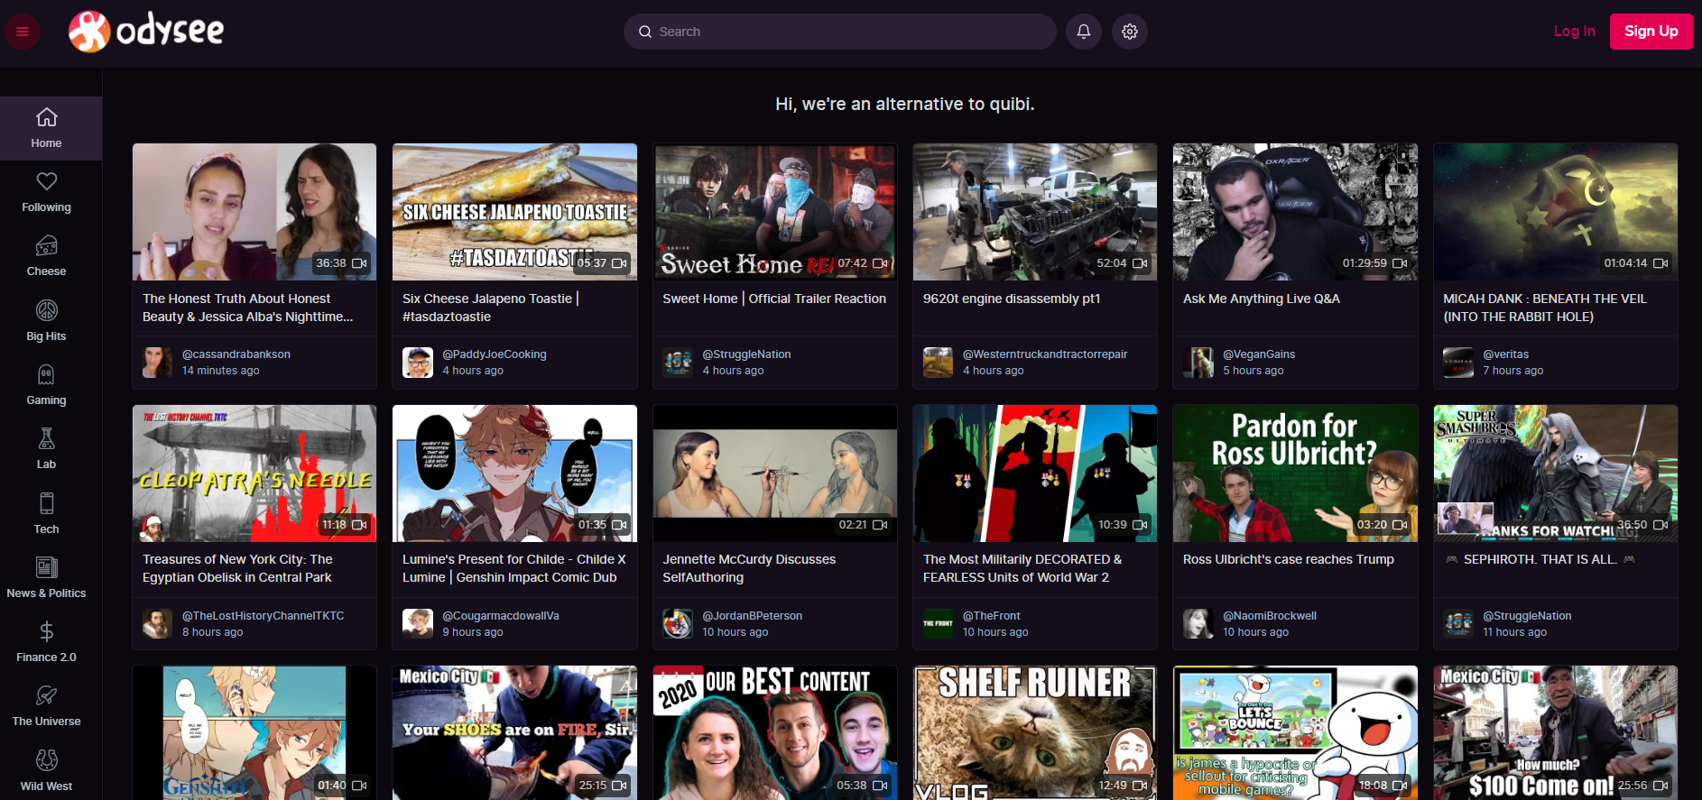The image size is (1702, 800).
Task: Click the @Westerntruckandtractorrepair channel avatar
Action: pyautogui.click(x=939, y=363)
